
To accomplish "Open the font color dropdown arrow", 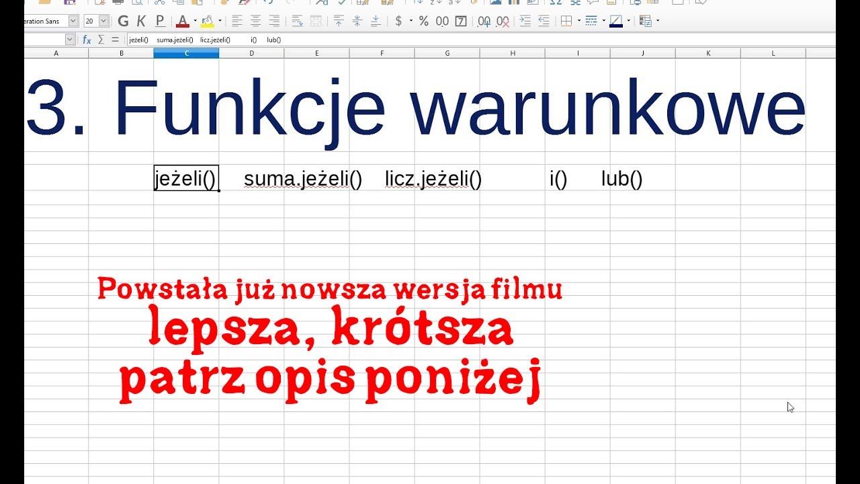I will tap(195, 21).
